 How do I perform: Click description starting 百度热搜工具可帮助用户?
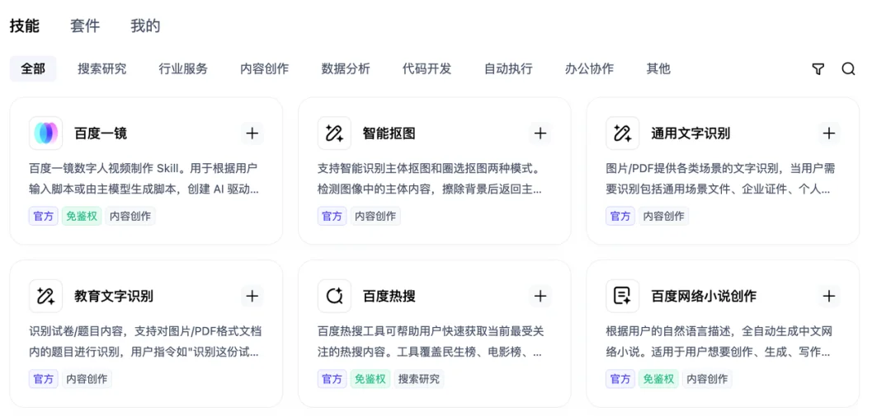click(x=431, y=342)
